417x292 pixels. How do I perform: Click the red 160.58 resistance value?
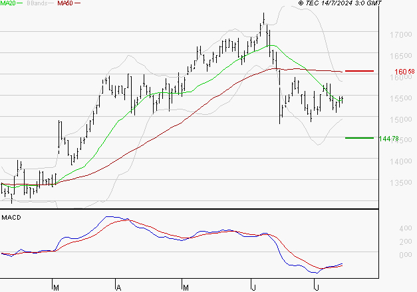click(x=404, y=72)
